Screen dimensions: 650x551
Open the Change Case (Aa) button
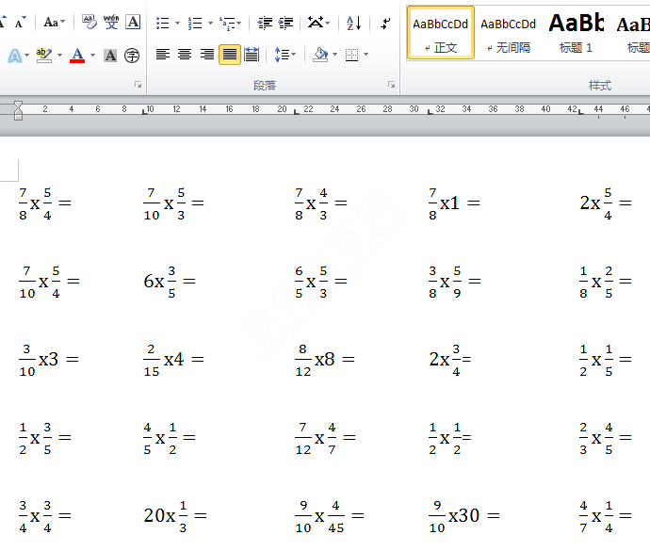(51, 22)
